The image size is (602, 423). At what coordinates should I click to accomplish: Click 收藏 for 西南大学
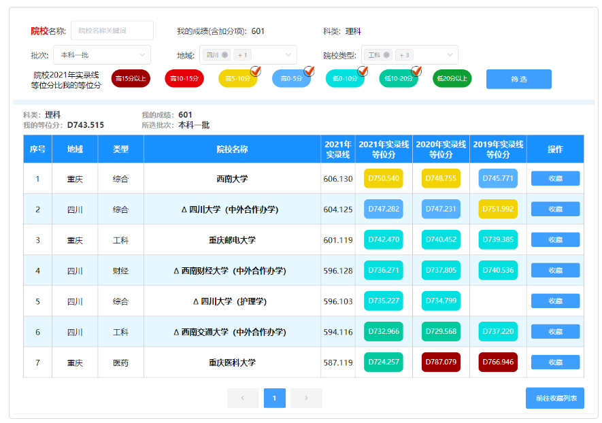(555, 178)
